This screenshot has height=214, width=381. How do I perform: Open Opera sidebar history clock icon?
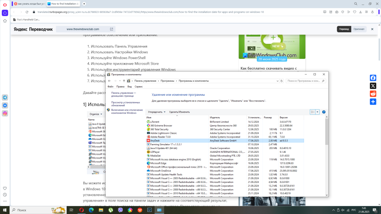5,195
